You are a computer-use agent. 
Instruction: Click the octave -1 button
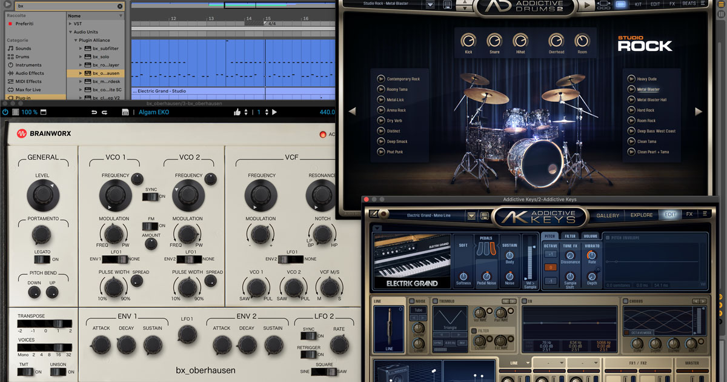click(x=550, y=281)
